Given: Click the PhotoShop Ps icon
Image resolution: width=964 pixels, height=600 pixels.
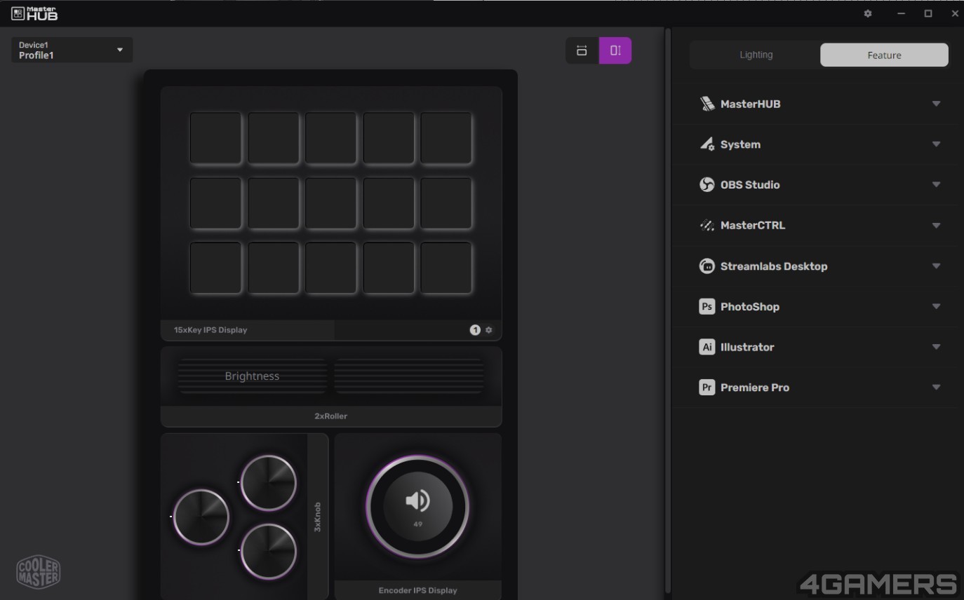Looking at the screenshot, I should coord(707,306).
